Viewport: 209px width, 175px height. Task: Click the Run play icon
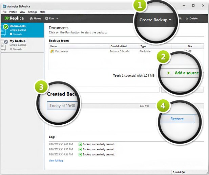46,18
